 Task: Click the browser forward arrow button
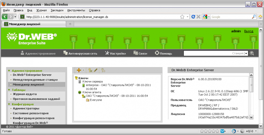(11, 17)
